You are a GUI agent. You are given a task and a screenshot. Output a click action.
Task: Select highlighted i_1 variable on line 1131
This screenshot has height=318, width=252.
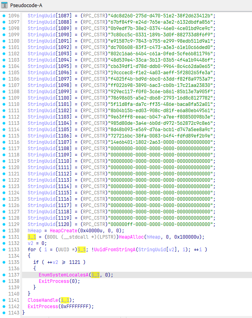click(x=32, y=237)
